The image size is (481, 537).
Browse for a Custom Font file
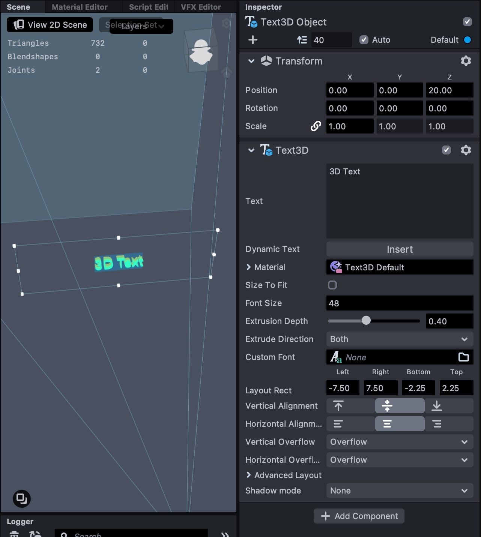tap(463, 357)
